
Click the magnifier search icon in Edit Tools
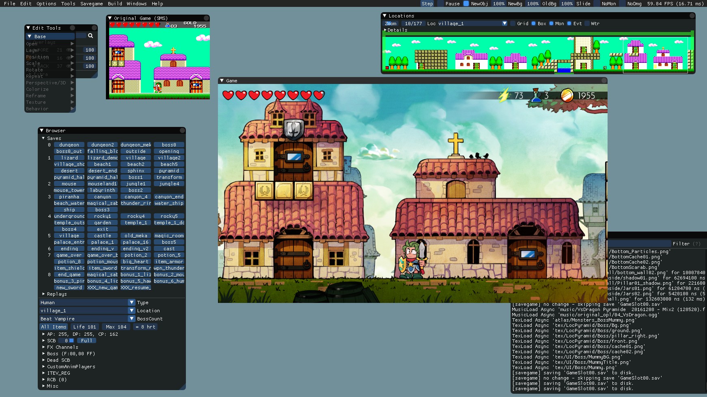point(91,36)
